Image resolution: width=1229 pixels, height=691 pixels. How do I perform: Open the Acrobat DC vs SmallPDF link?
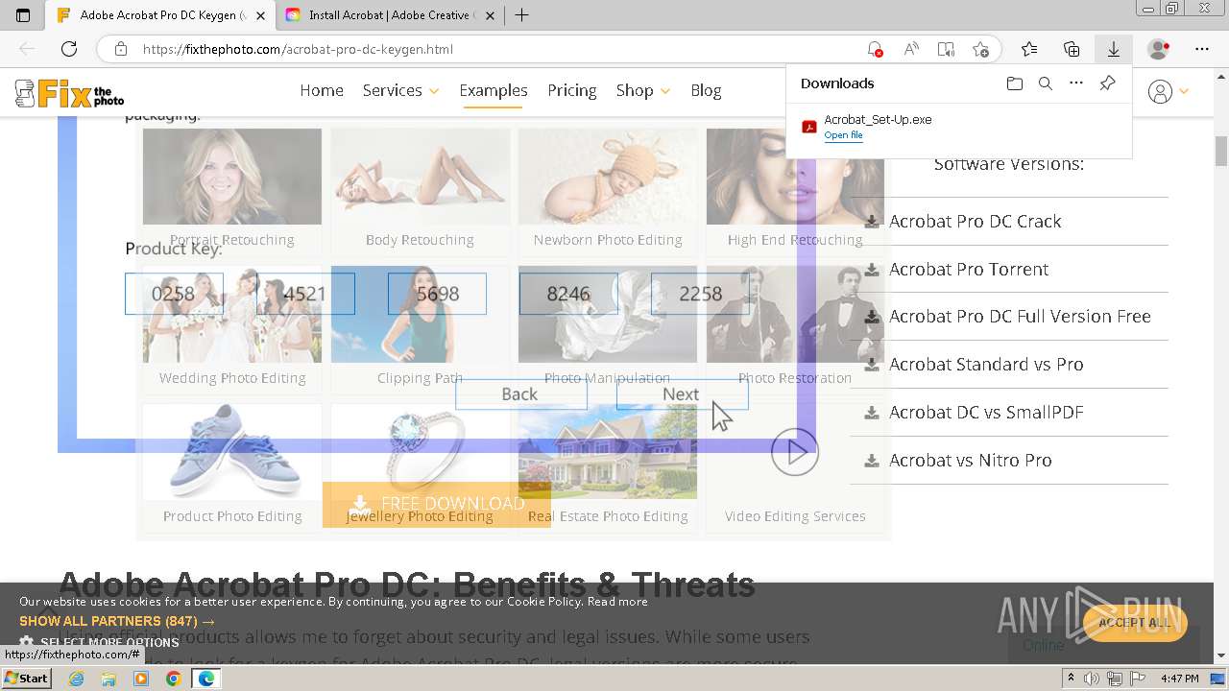click(986, 412)
